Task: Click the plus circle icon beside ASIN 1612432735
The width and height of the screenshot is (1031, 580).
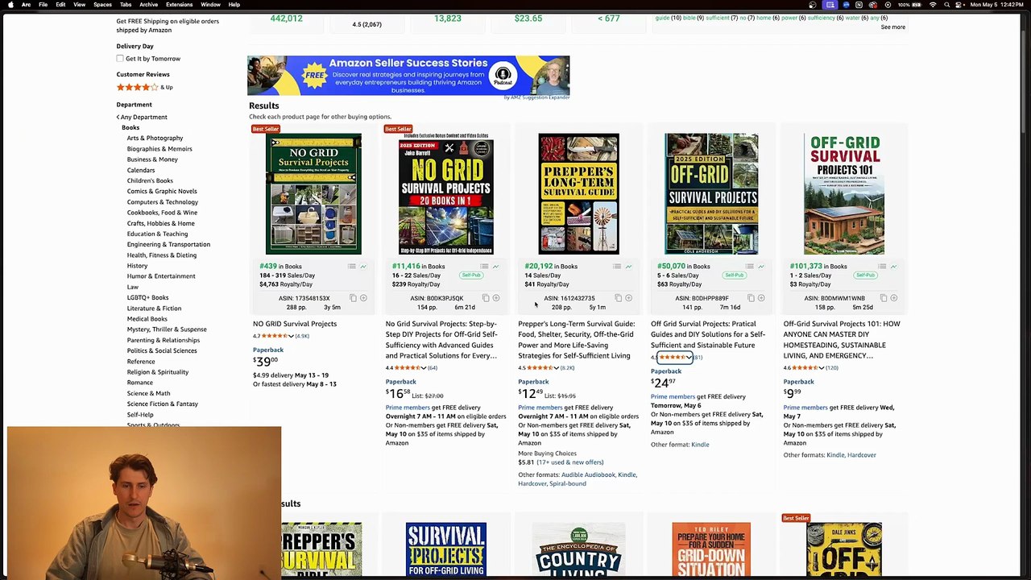Action: click(628, 299)
